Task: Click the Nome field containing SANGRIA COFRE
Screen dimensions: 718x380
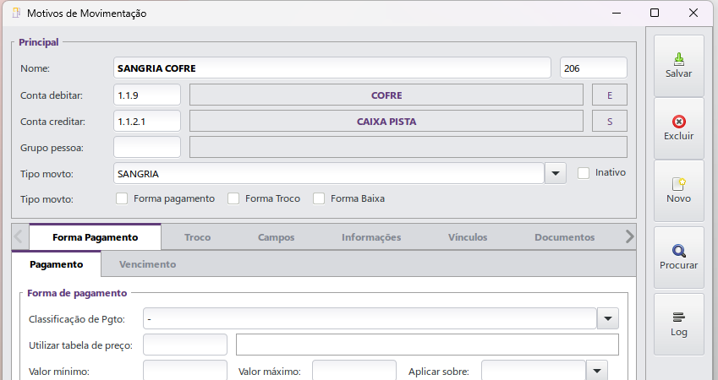Action: tap(332, 68)
